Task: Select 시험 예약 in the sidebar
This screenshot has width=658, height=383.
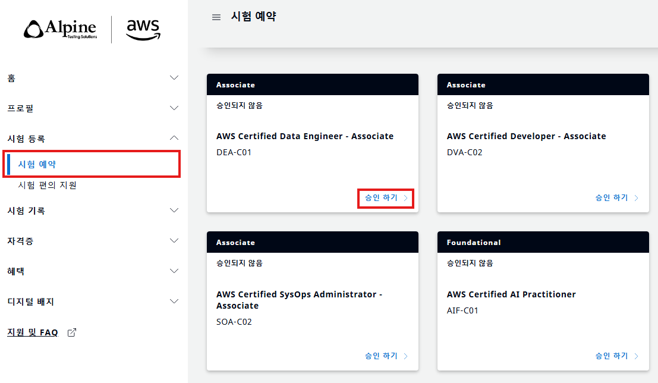Action: click(x=37, y=164)
